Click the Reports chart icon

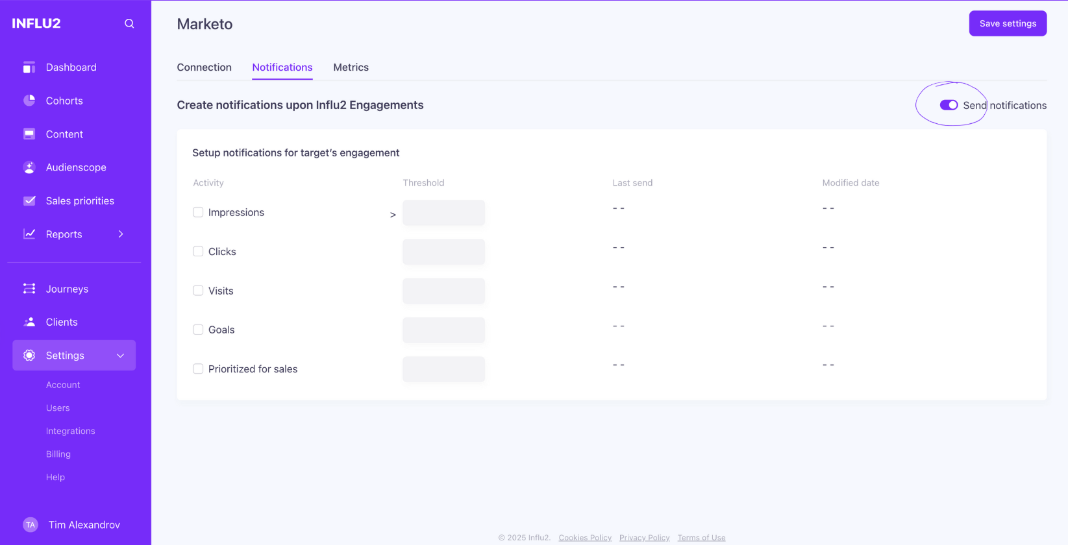pos(29,234)
